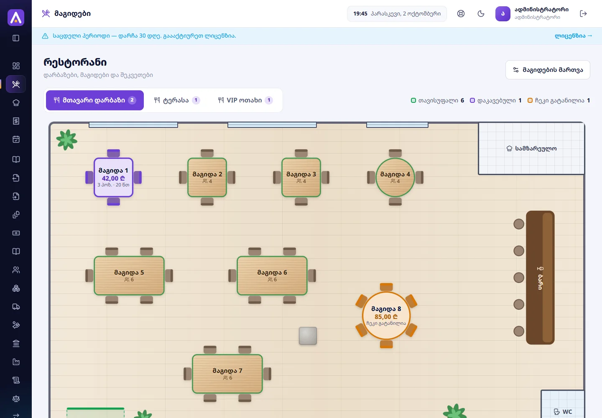Open the ადმინისტრატორი user profile
602x418 pixels.
[x=532, y=14]
